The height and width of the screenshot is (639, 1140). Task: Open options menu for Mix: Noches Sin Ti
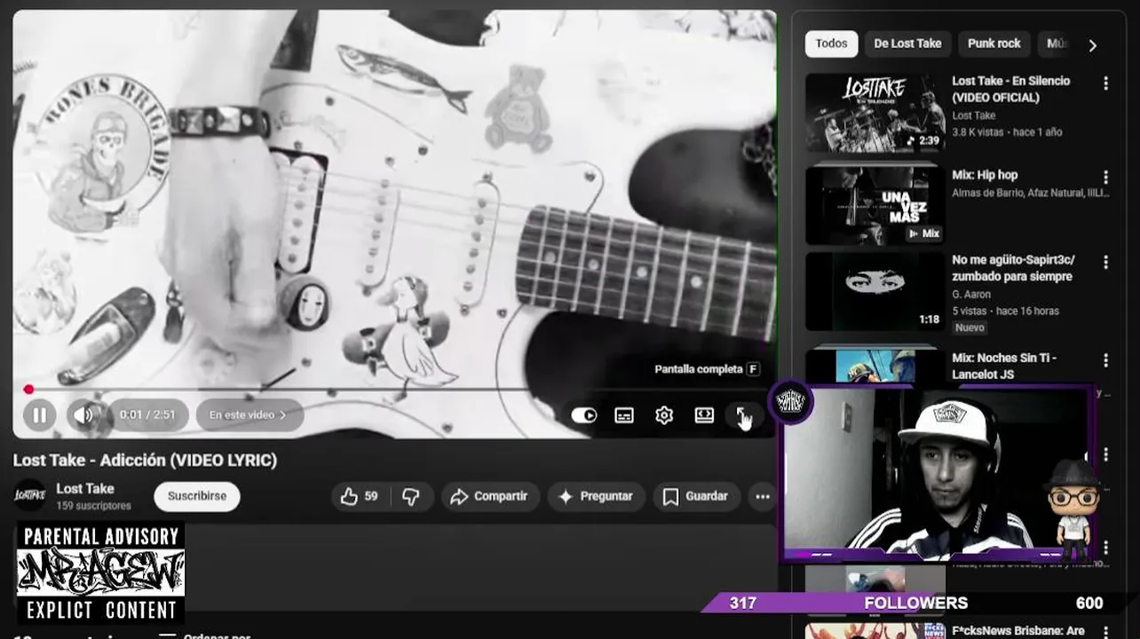point(1105,360)
